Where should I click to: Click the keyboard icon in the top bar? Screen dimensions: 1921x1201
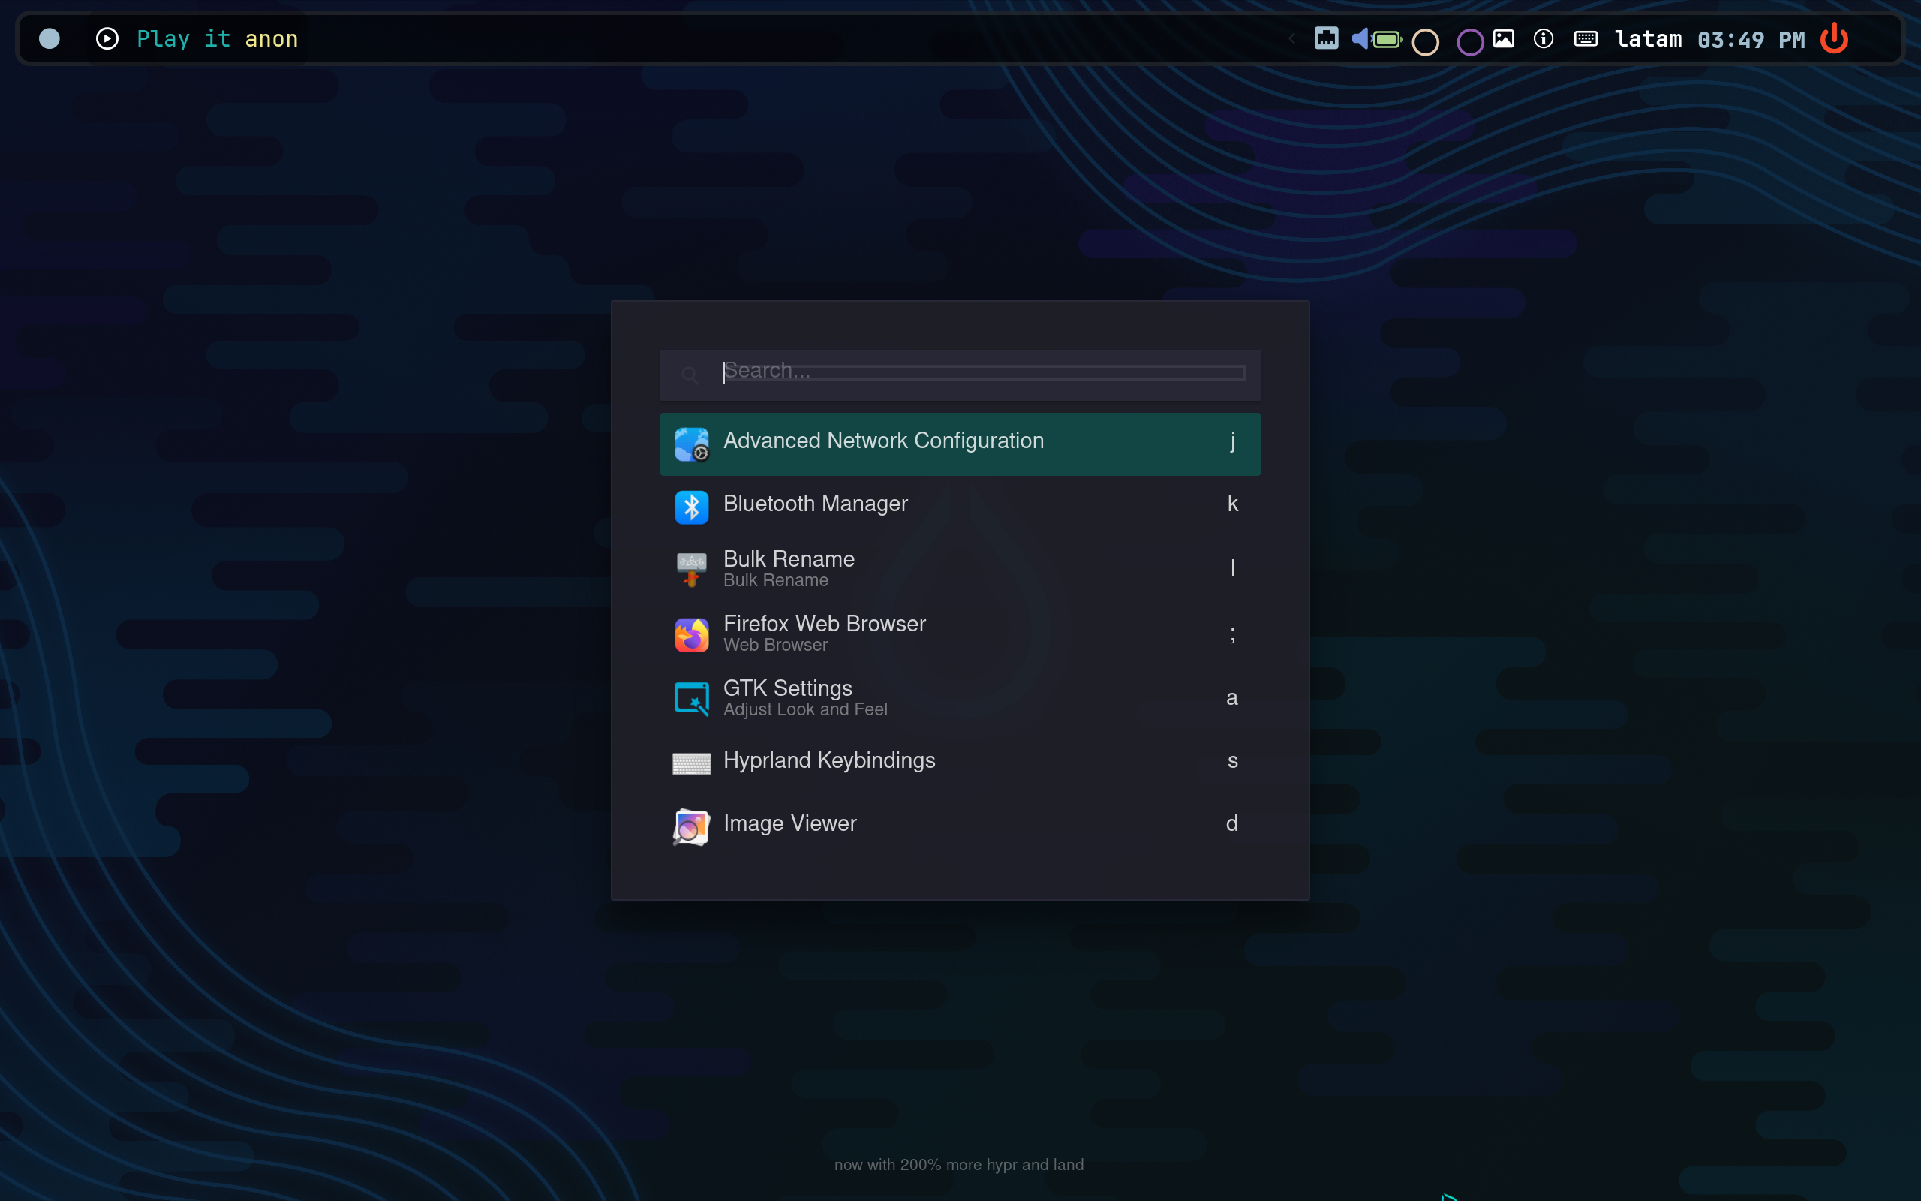[x=1586, y=38]
